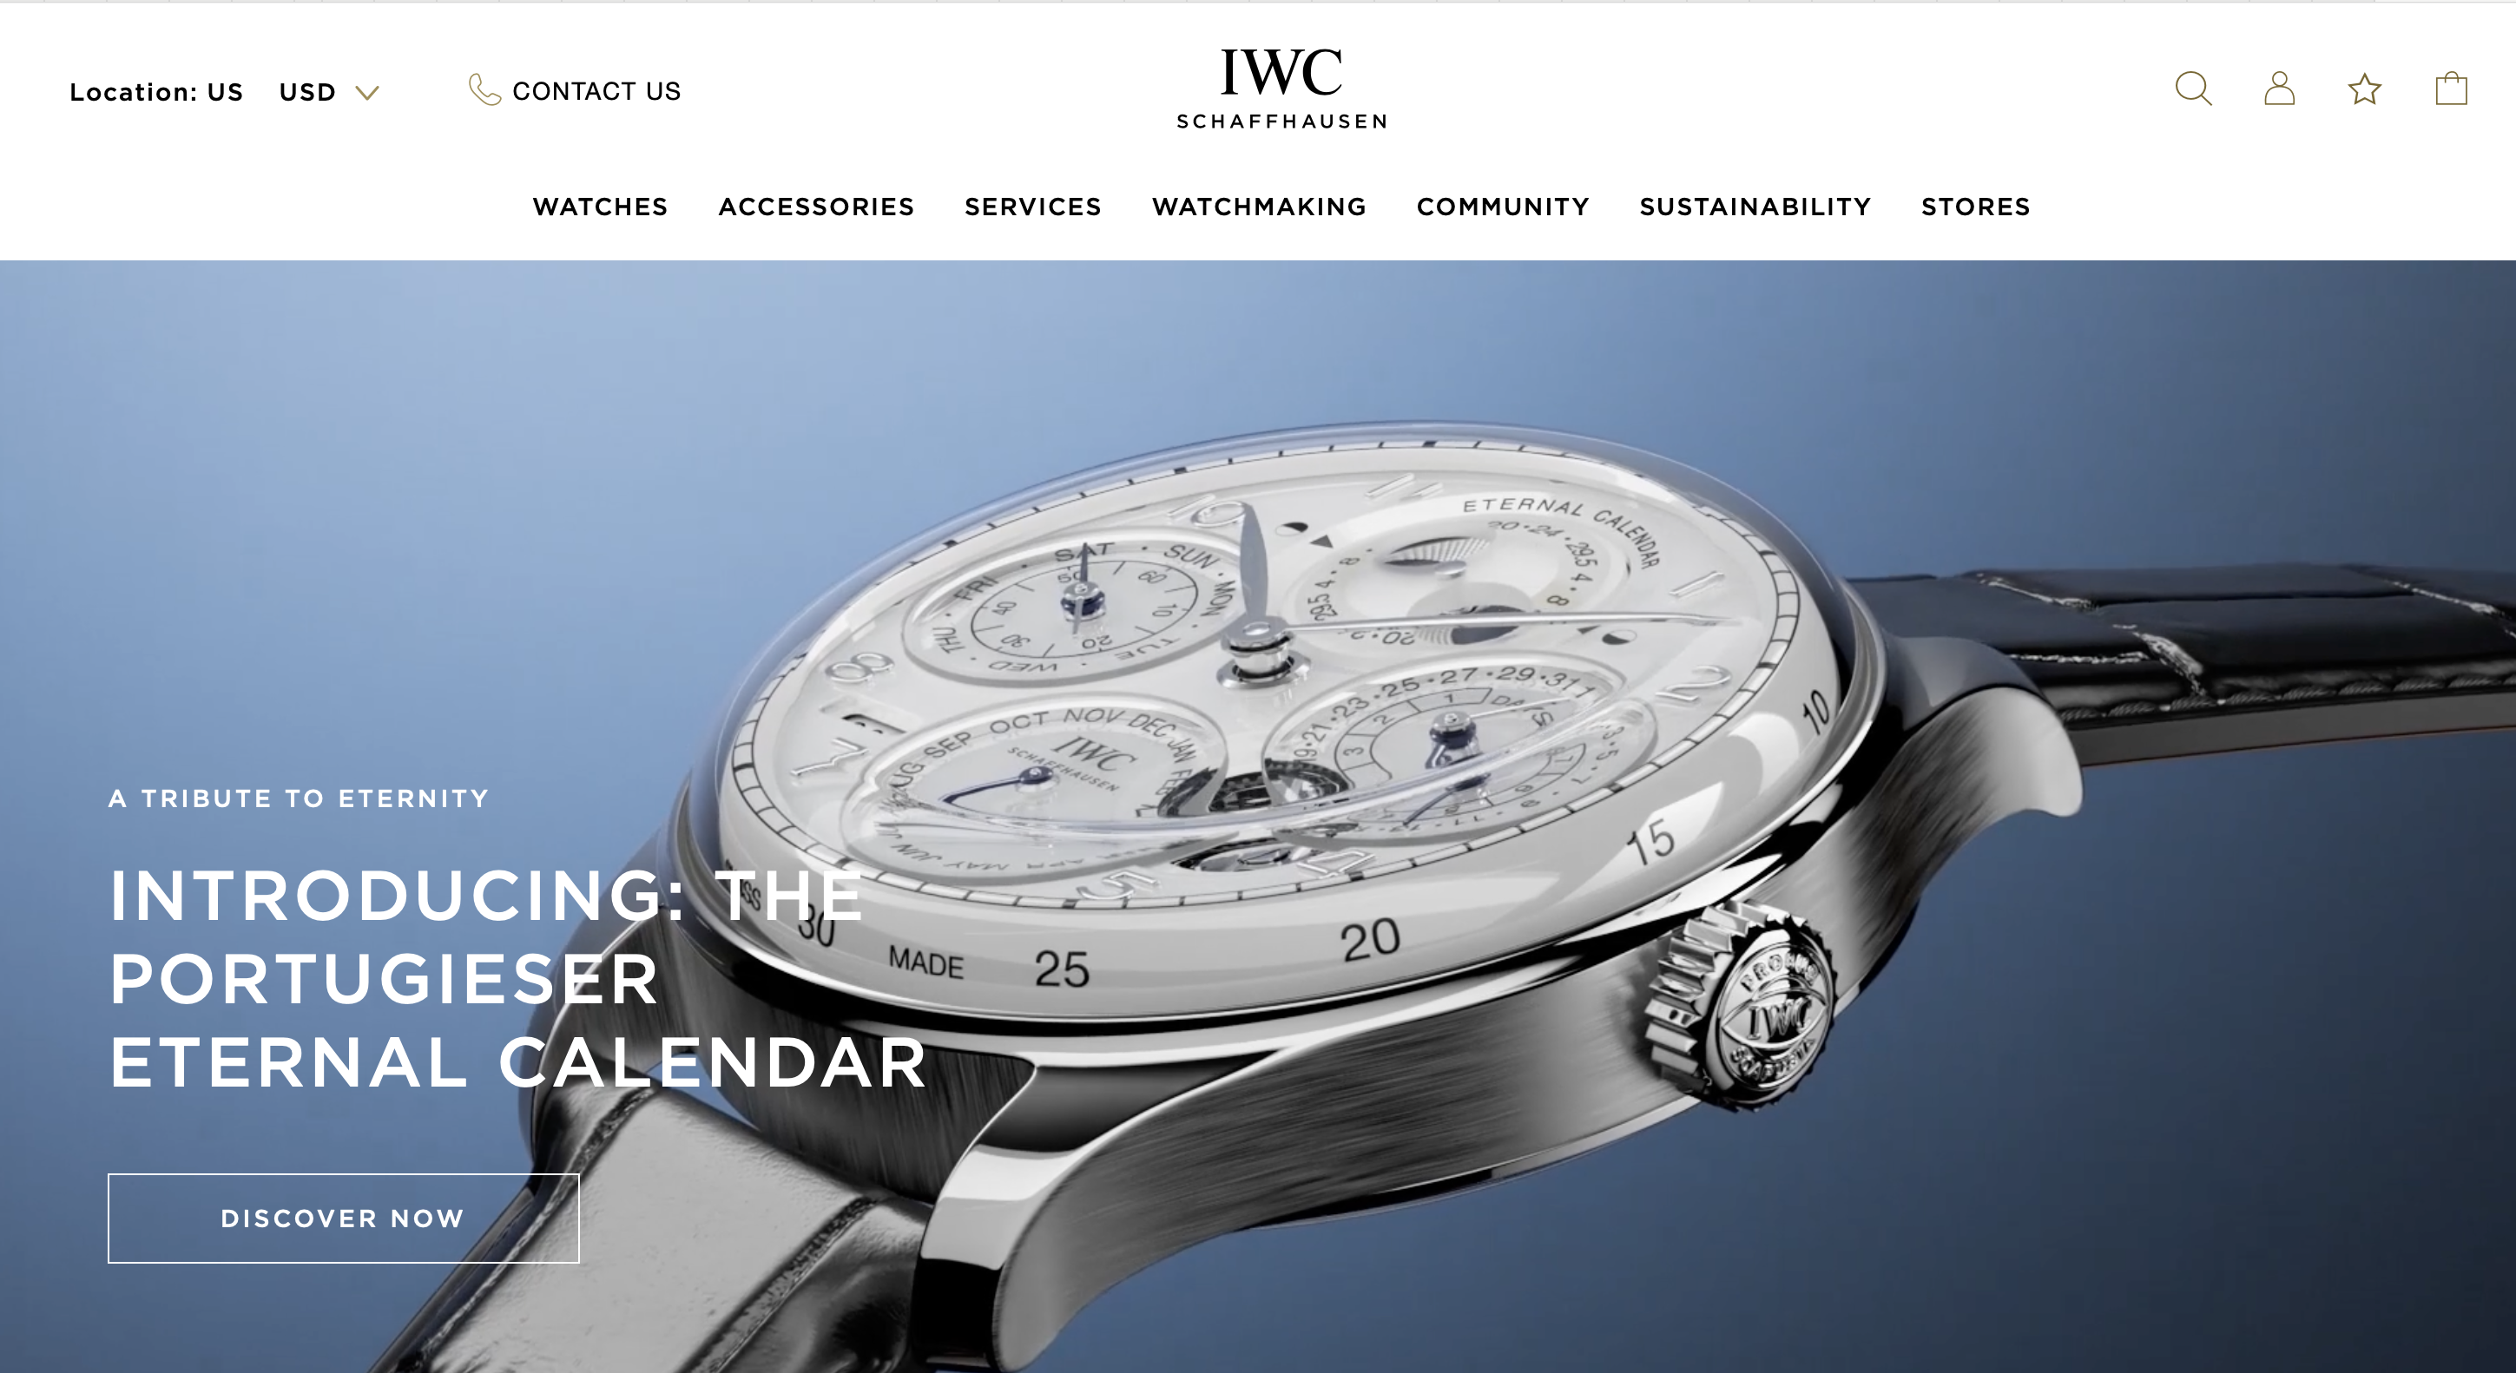
Task: Click the Location: US label
Action: coord(156,92)
